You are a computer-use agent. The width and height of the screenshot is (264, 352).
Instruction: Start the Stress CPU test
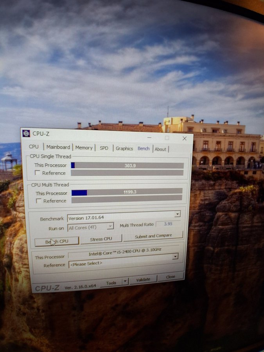pos(101,239)
